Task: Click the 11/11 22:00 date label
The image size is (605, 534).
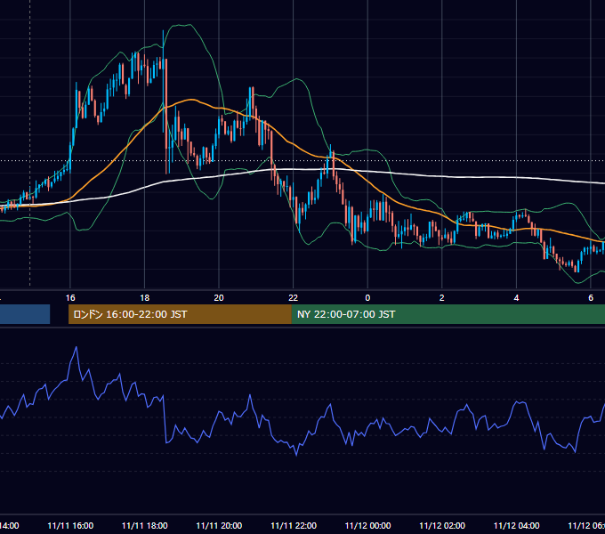Action: coord(294,525)
